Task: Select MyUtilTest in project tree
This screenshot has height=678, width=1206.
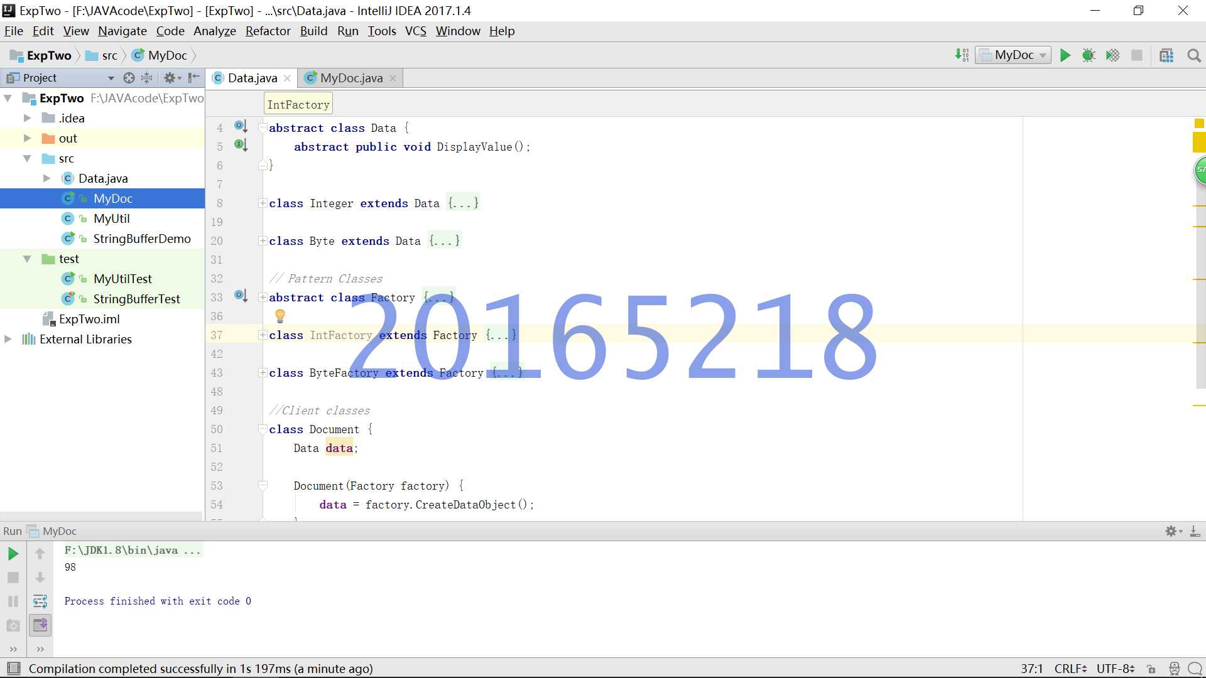Action: click(122, 279)
